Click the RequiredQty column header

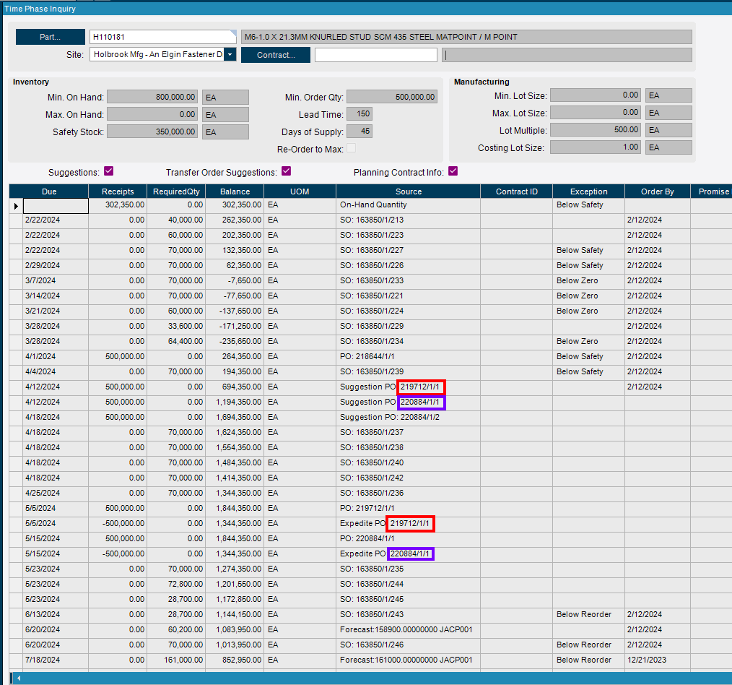176,191
